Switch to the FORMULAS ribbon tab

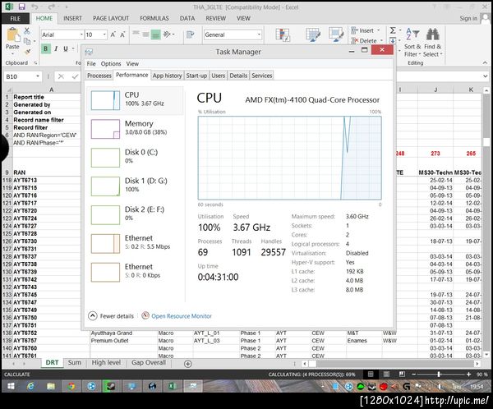coord(154,19)
